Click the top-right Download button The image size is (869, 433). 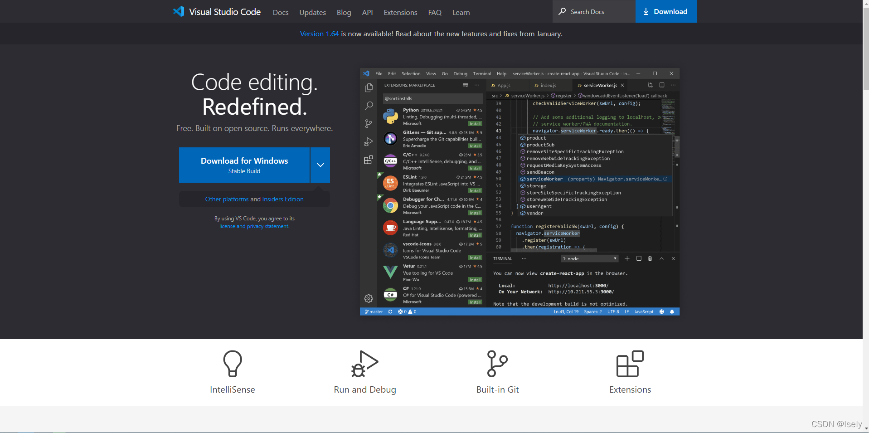coord(666,11)
